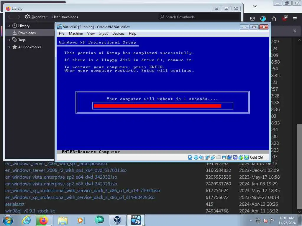Select All Bookmarks in Library sidebar
The height and width of the screenshot is (226, 302).
pyautogui.click(x=29, y=47)
